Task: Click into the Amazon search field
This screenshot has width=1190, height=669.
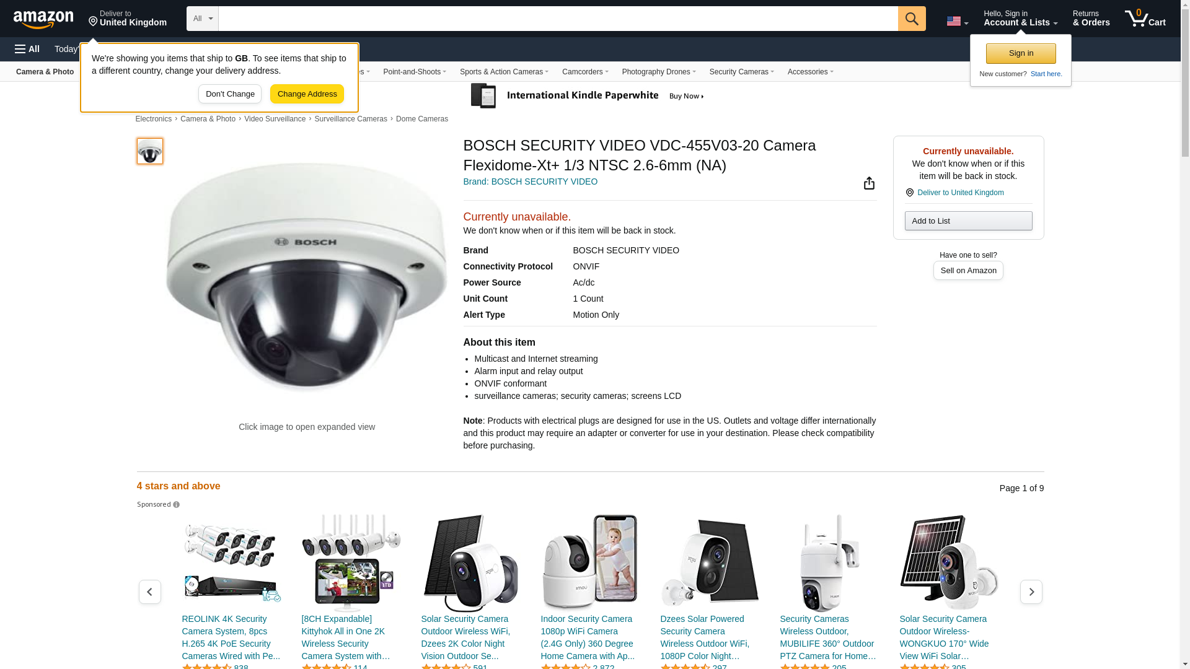Action: tap(558, 19)
